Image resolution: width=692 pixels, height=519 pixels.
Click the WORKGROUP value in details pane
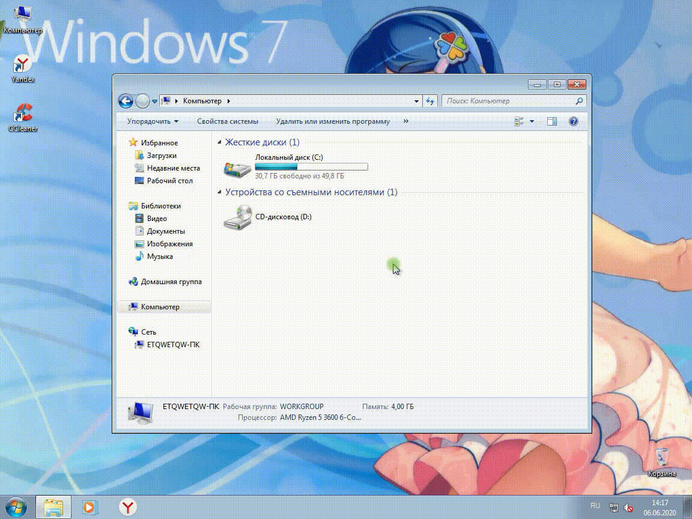click(302, 407)
